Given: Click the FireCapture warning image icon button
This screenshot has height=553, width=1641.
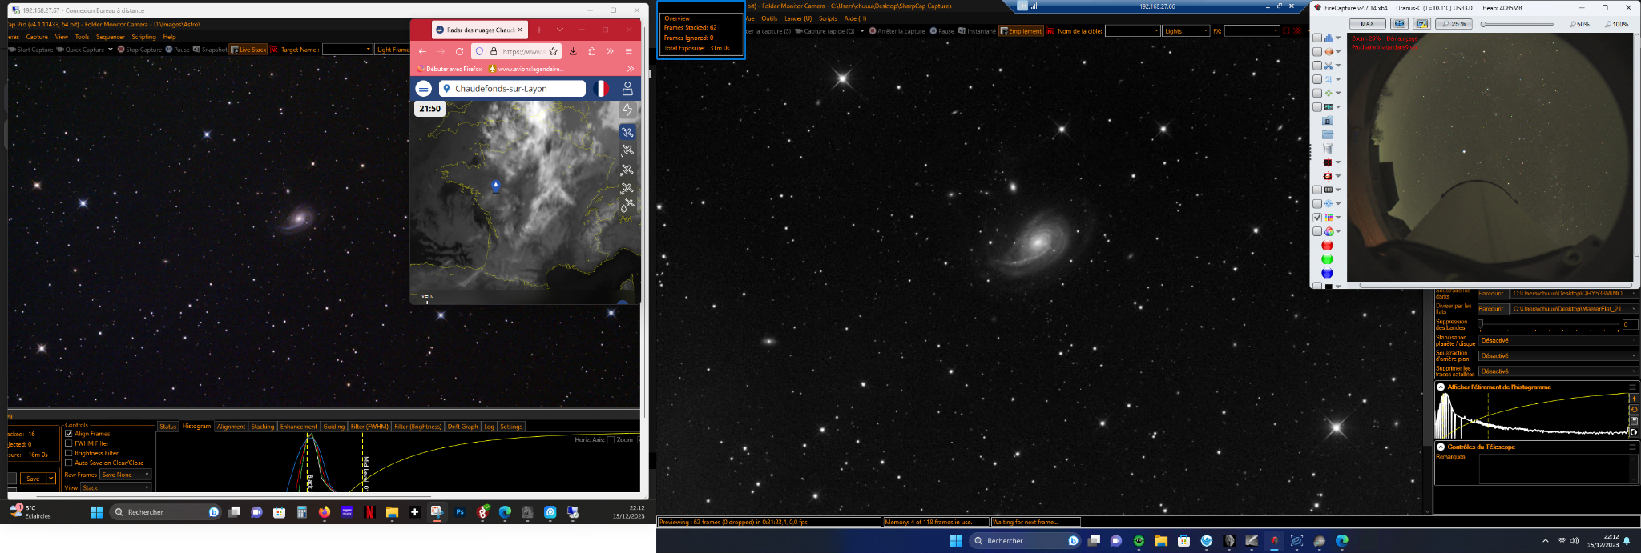Looking at the screenshot, I should click(x=1422, y=24).
